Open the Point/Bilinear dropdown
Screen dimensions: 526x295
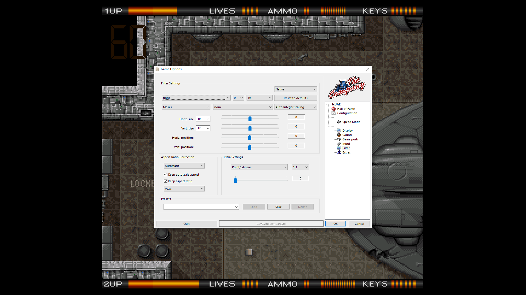(259, 167)
